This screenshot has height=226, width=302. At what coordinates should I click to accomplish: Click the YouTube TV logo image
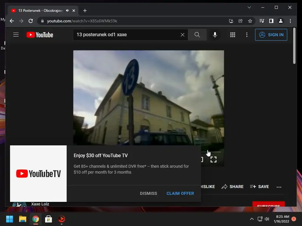[38, 174]
